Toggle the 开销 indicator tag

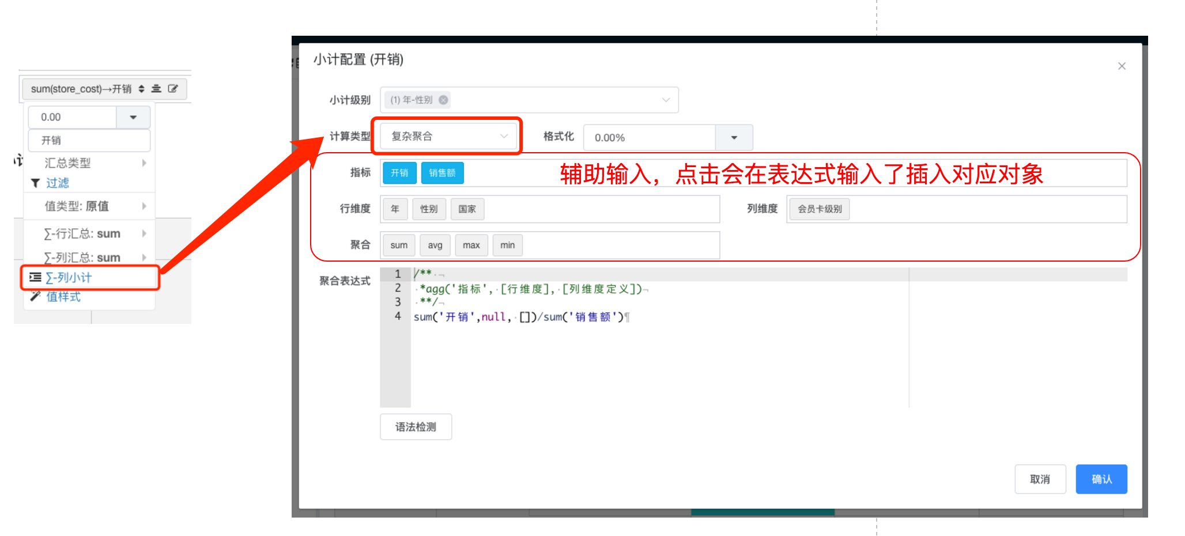[x=399, y=173]
